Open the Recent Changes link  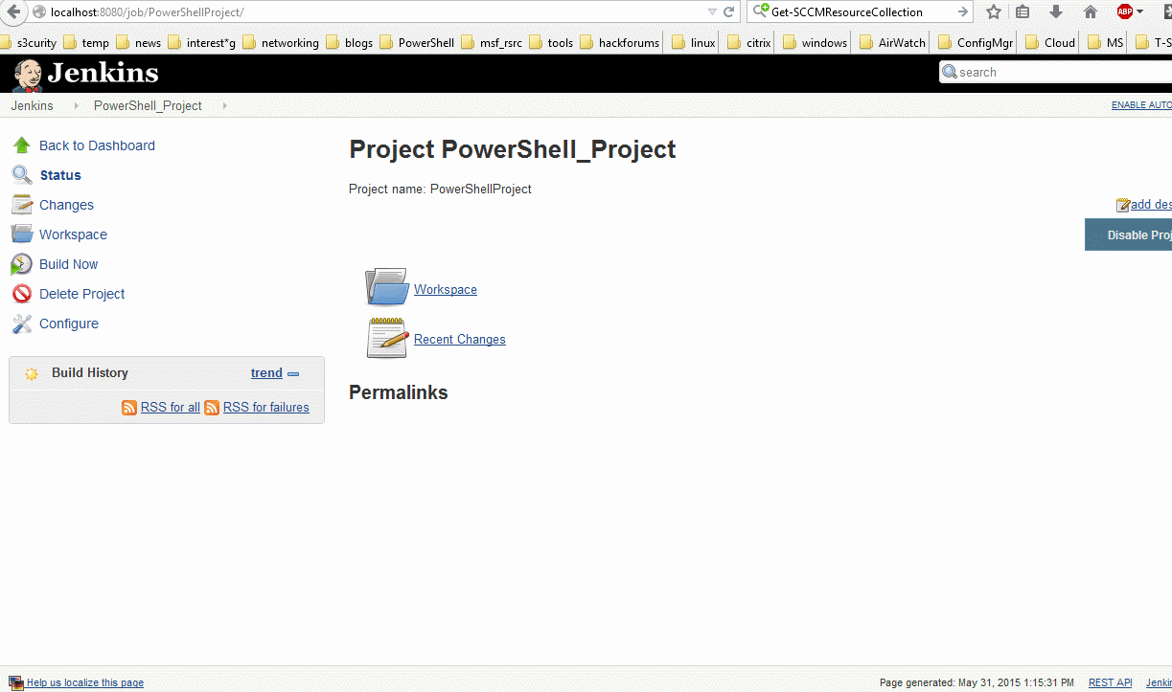tap(460, 340)
